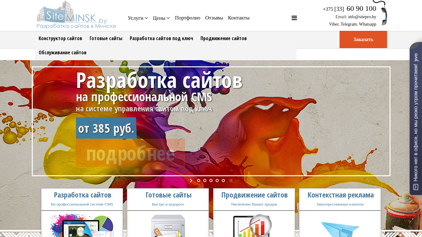
Task: Click the Jivo chat expand icon
Action: point(416,187)
